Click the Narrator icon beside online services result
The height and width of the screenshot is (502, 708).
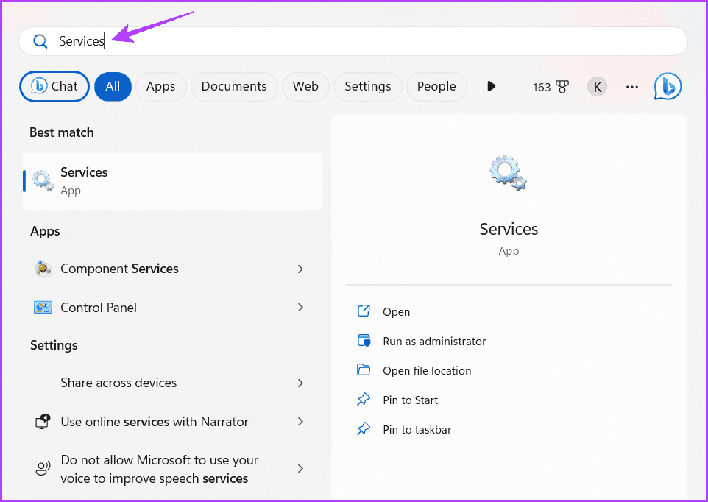(x=42, y=421)
